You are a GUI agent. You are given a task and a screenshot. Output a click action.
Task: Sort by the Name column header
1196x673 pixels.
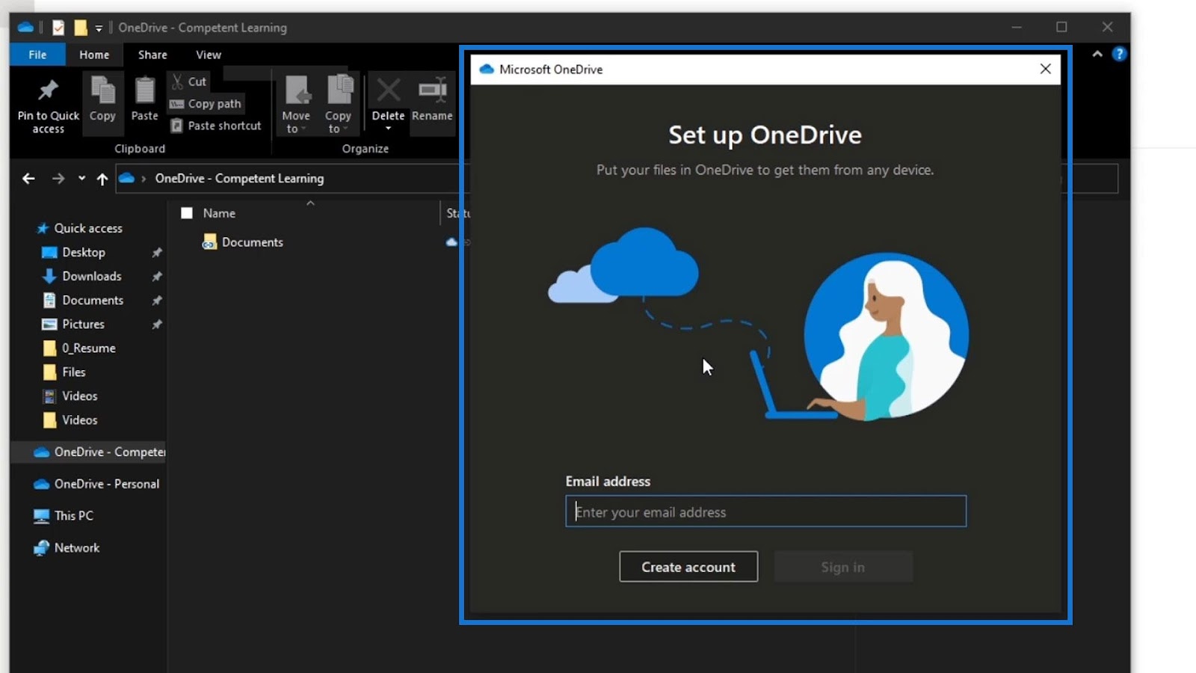[219, 213]
